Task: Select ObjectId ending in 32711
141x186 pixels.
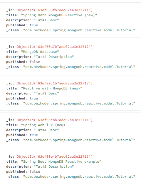Action: [55, 10]
